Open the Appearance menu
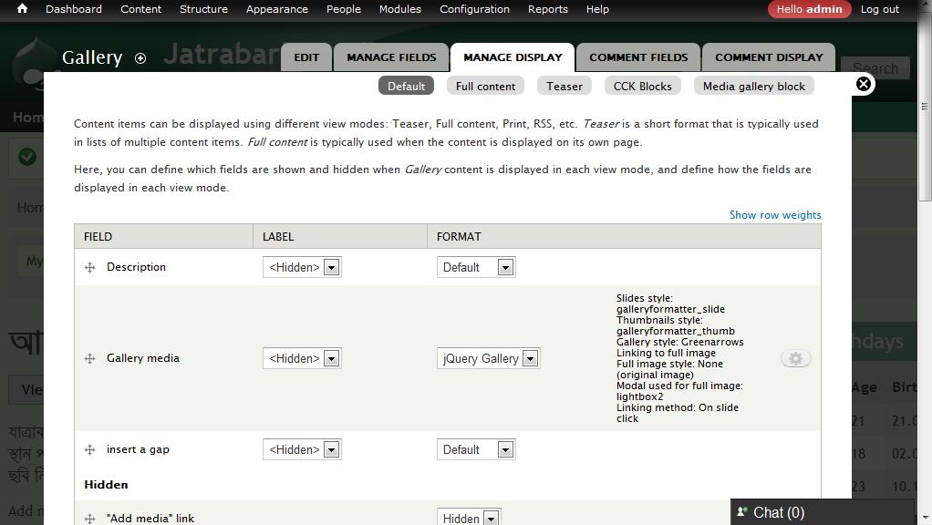This screenshot has width=932, height=525. click(277, 9)
